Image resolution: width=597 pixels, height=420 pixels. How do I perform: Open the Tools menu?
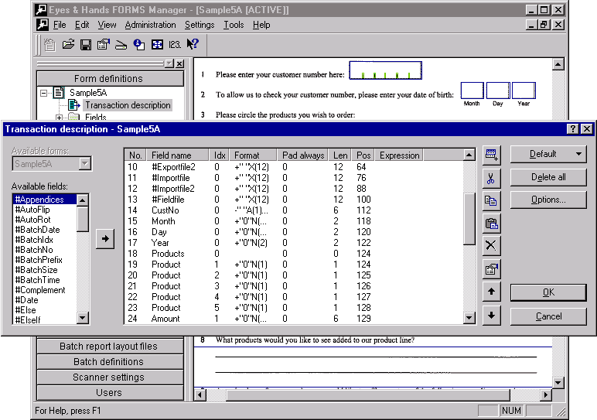click(234, 25)
